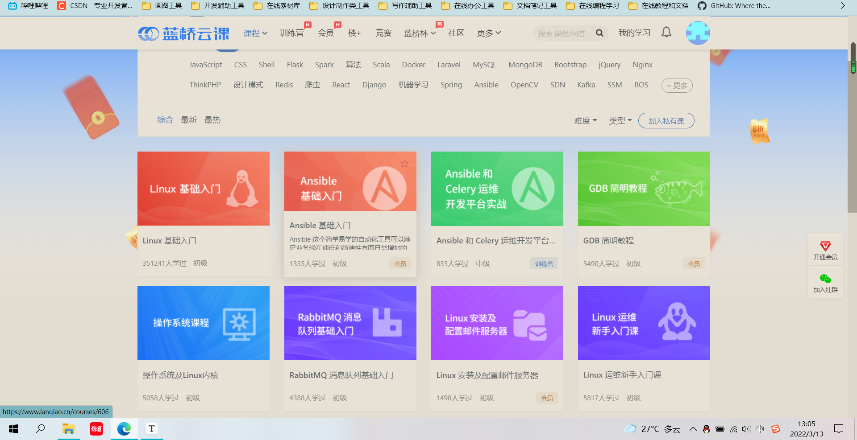The image size is (857, 440).
Task: Click the 蓝桥云课 logo
Action: pos(183,33)
